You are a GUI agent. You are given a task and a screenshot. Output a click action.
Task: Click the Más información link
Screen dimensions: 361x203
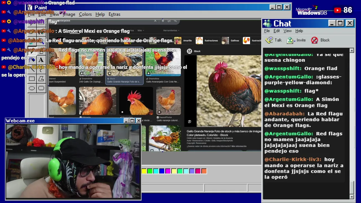coord(239,146)
